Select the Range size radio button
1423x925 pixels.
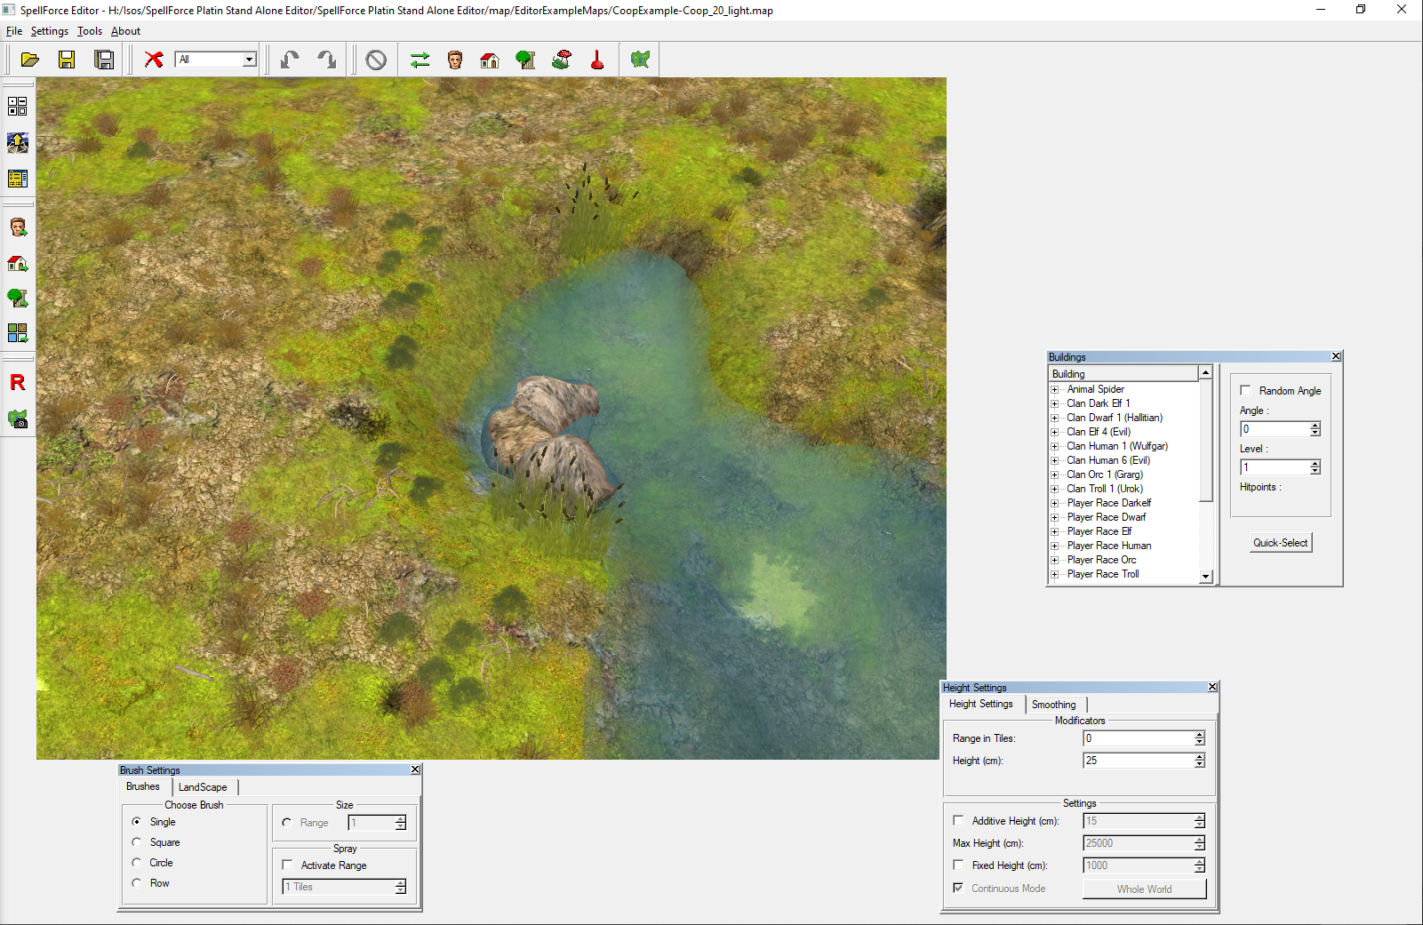point(287,823)
